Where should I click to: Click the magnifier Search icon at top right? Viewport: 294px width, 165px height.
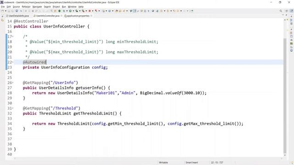281,11
